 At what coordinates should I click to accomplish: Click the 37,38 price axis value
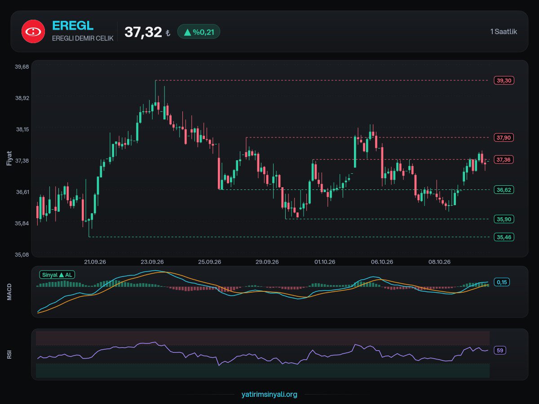(22, 161)
